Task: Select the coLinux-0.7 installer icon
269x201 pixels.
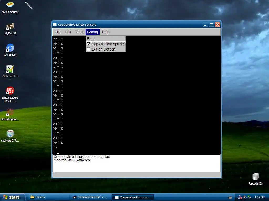Action: coord(10,136)
